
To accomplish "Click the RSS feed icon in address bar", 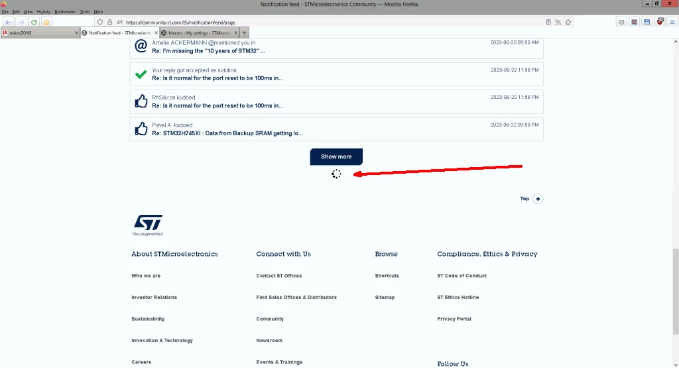I will coord(558,22).
